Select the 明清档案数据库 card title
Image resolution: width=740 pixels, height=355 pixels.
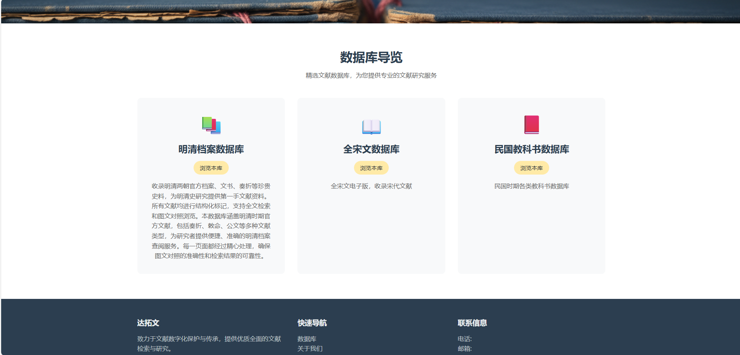[211, 149]
